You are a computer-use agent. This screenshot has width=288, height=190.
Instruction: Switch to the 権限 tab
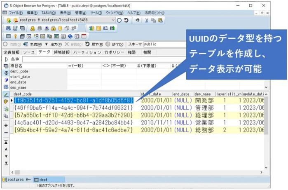point(132,52)
